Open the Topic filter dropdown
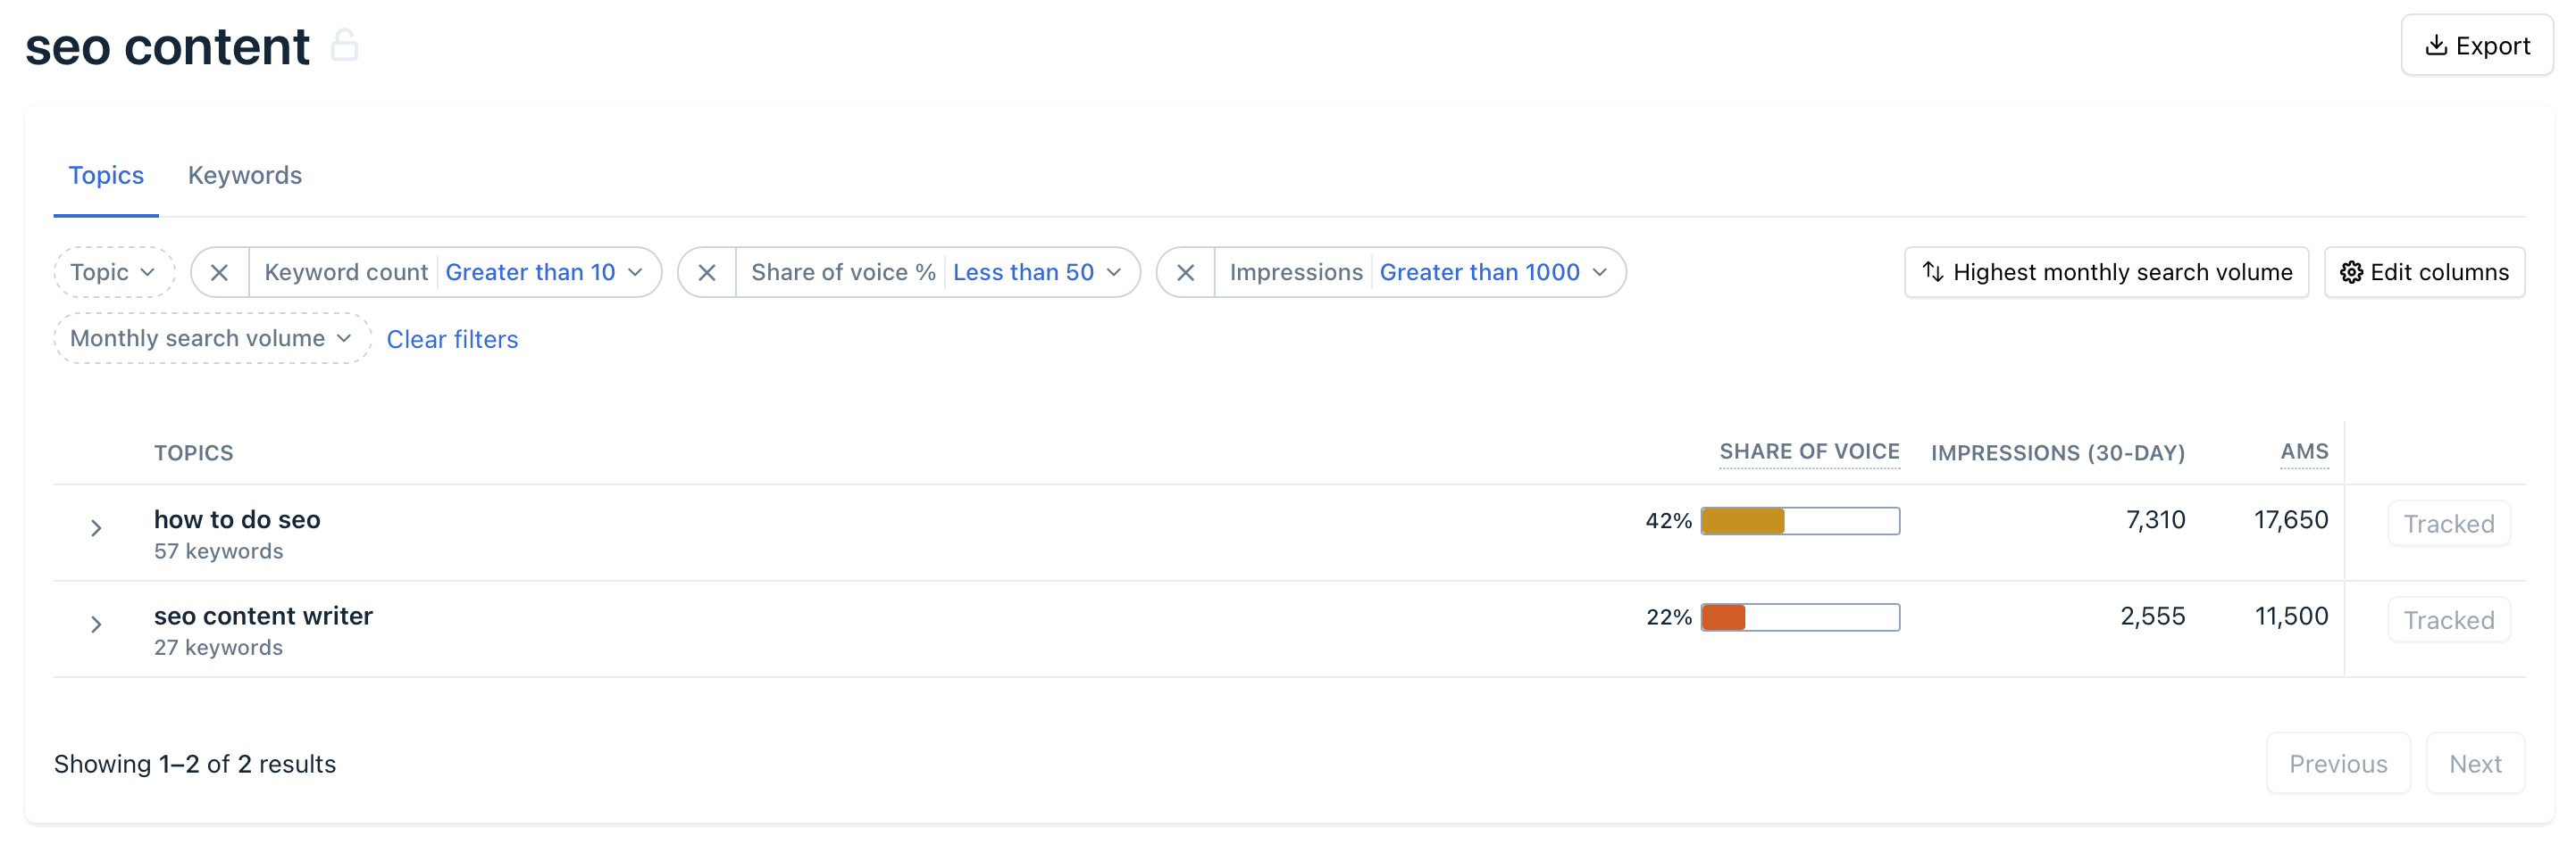Image resolution: width=2576 pixels, height=844 pixels. [x=113, y=273]
